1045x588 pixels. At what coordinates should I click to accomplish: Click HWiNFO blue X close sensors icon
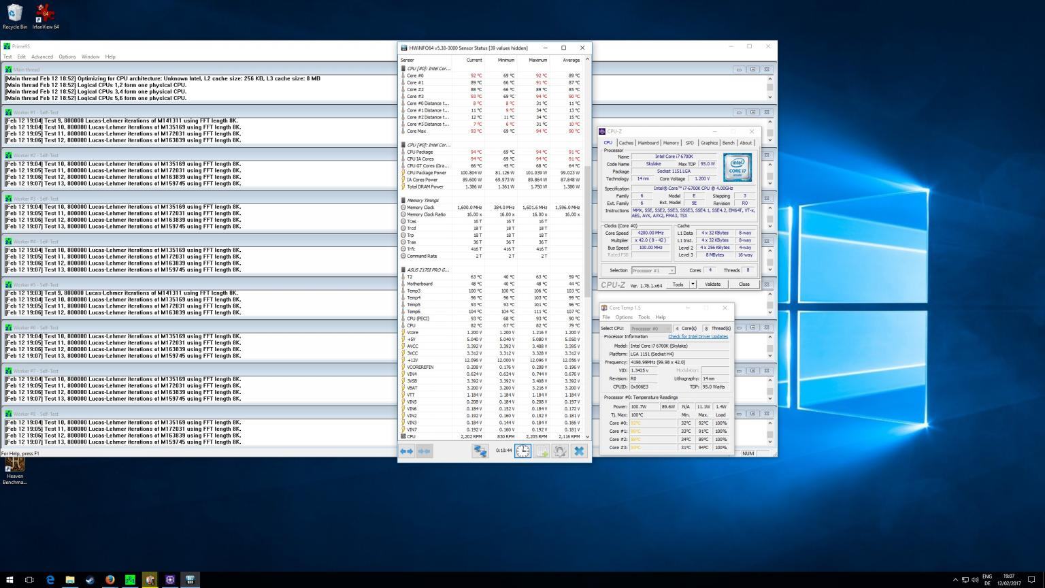(x=579, y=451)
